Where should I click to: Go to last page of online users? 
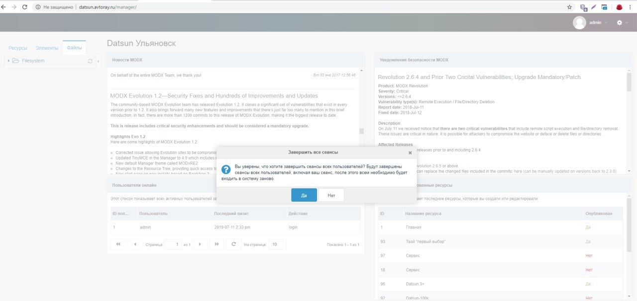(216, 244)
